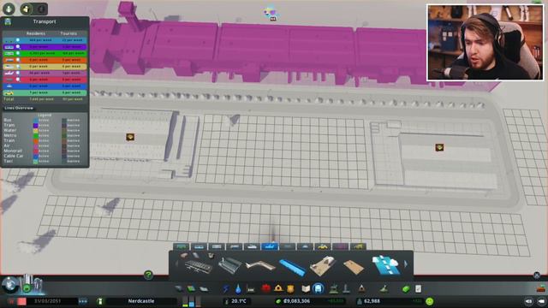Open the Economy money panel icon
The image size is (548, 308).
pyautogui.click(x=406, y=289)
